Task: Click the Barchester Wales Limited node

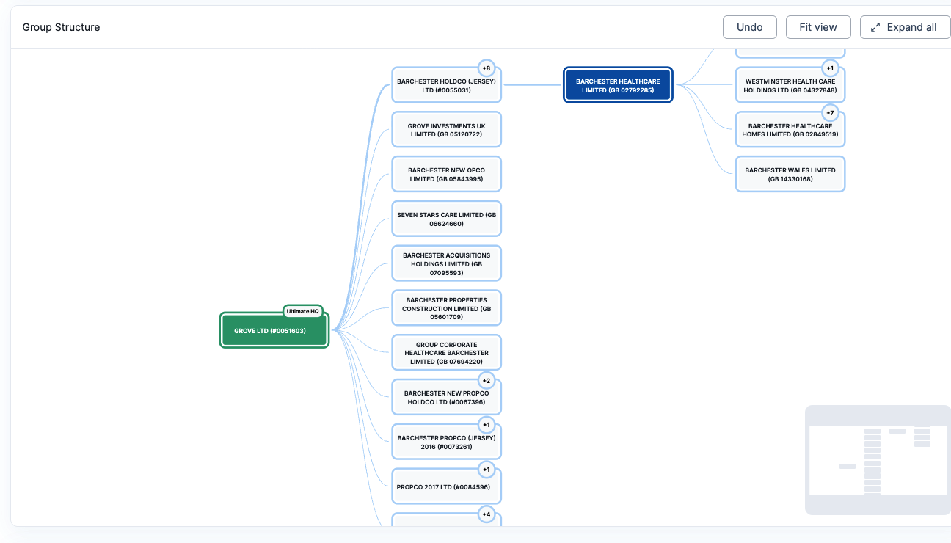Action: point(790,175)
